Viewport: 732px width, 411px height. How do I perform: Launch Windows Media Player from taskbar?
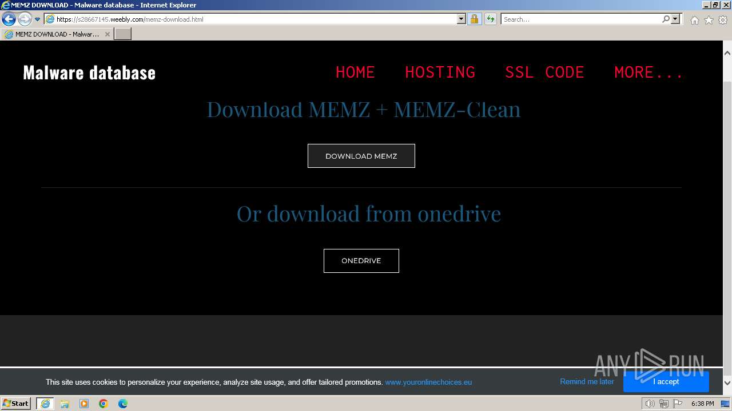click(x=84, y=404)
